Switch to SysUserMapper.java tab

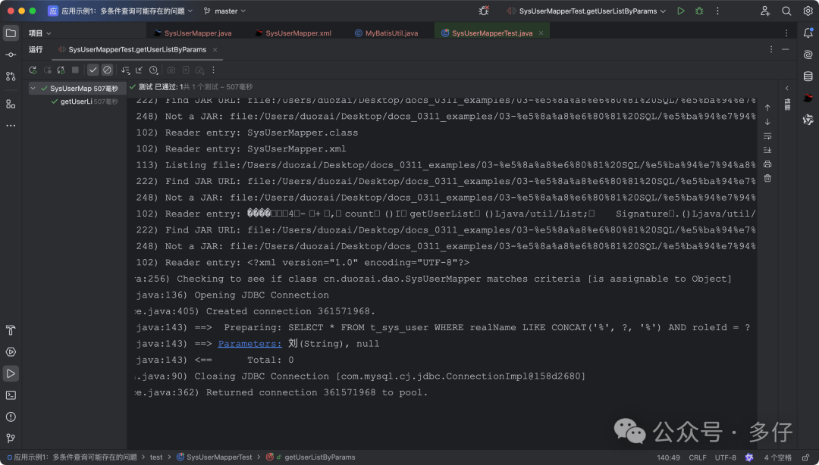pos(193,33)
